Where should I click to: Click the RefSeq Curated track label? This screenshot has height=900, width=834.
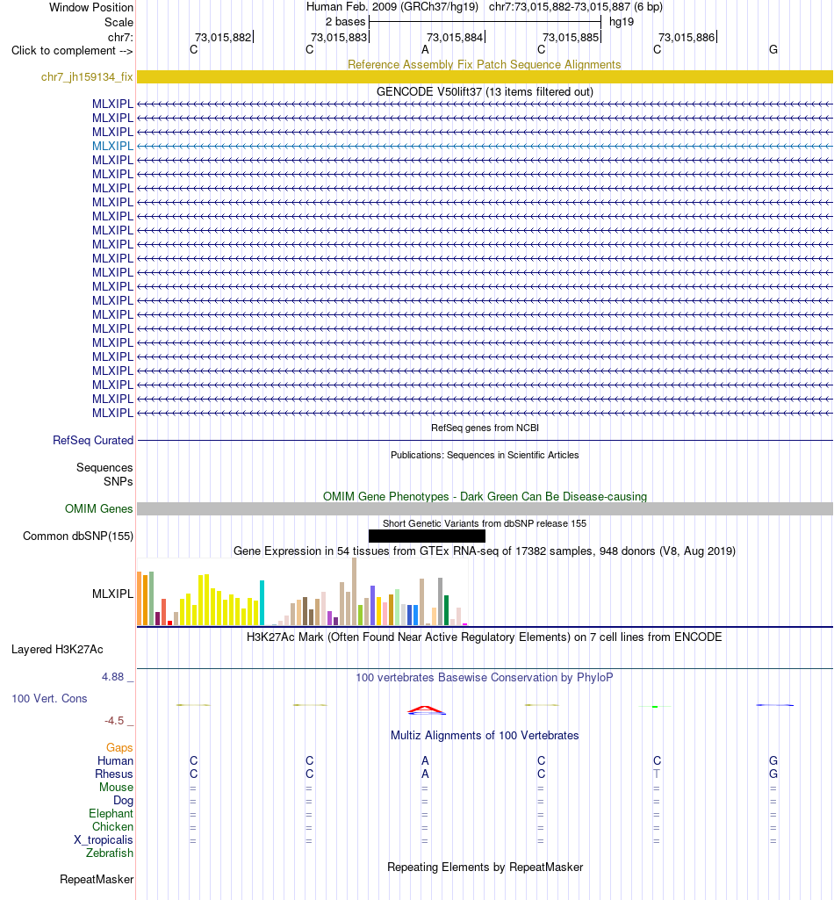coord(93,440)
